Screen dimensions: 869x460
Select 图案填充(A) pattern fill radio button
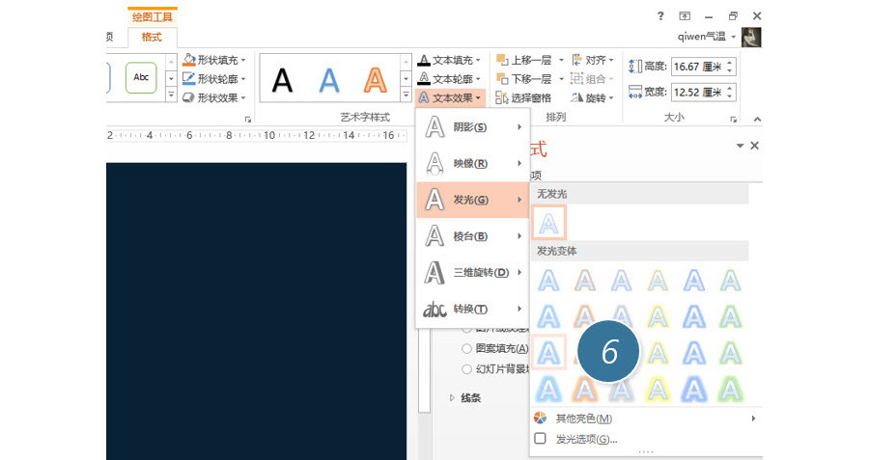[466, 348]
